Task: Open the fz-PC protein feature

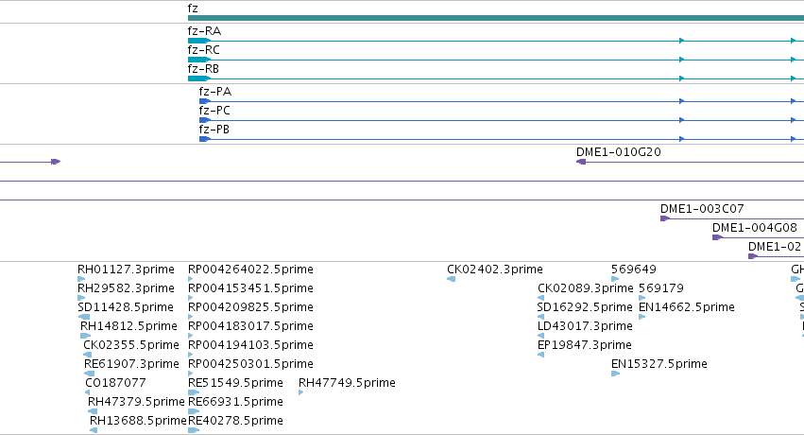Action: click(x=502, y=120)
